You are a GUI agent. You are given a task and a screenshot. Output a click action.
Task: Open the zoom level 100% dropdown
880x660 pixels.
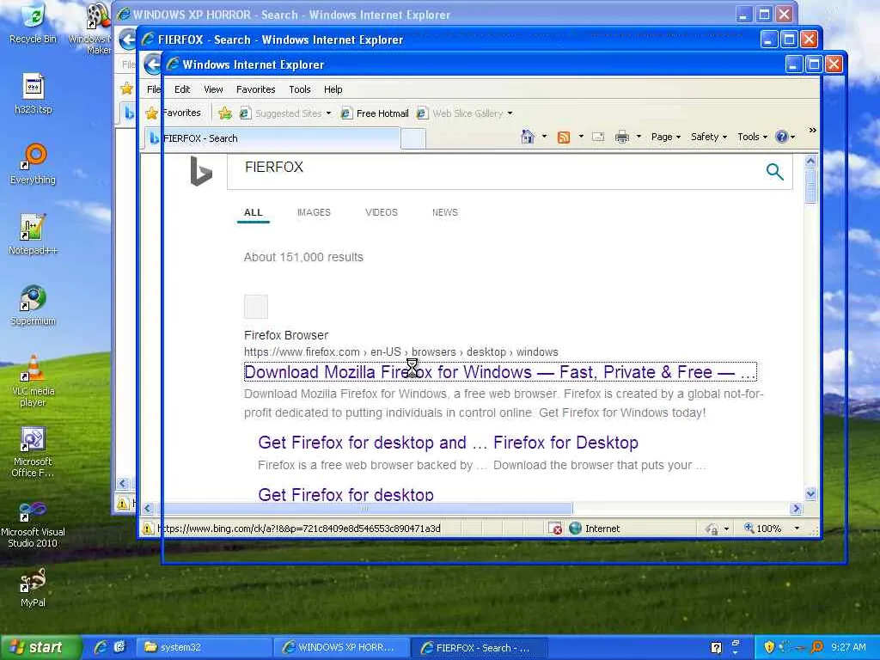point(797,529)
